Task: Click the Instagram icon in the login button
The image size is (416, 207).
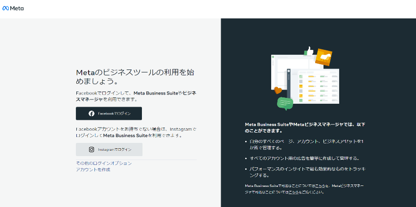Action: pyautogui.click(x=92, y=149)
